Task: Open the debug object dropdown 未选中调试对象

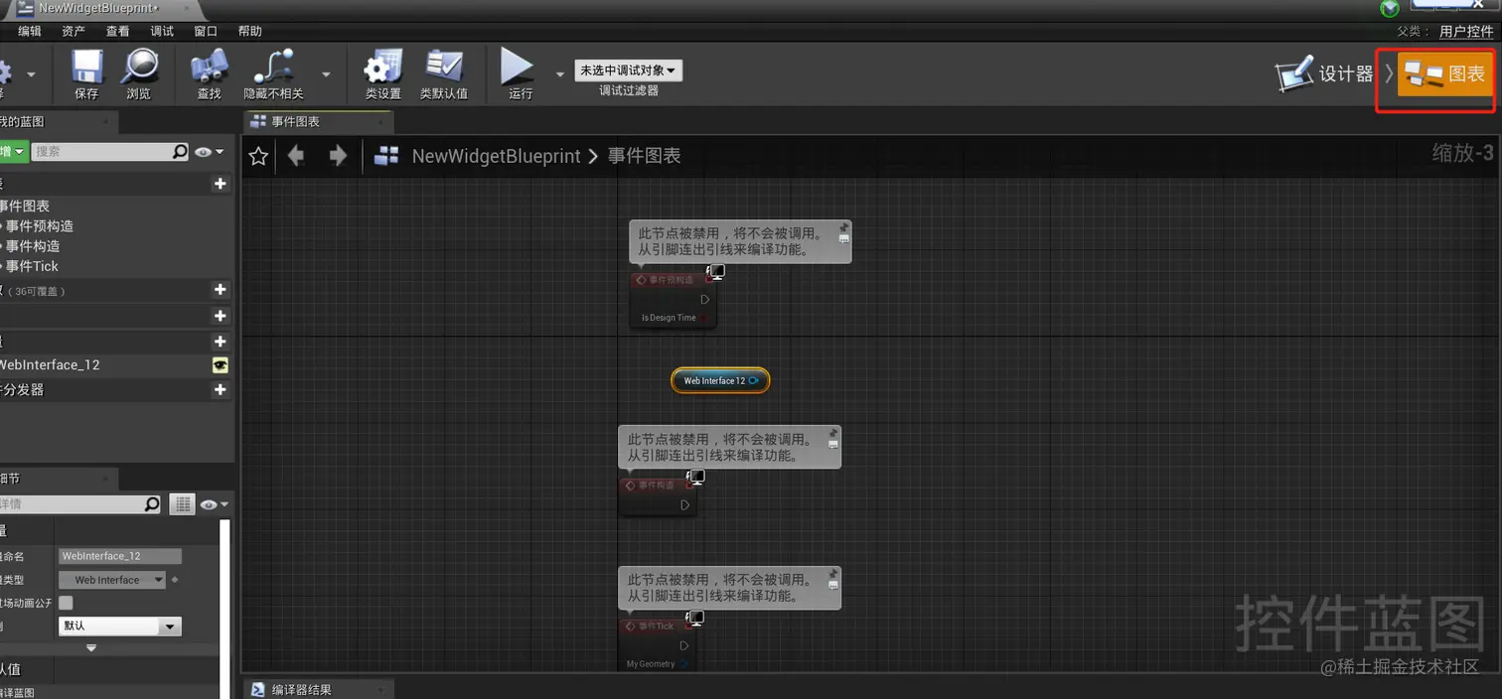Action: (628, 70)
